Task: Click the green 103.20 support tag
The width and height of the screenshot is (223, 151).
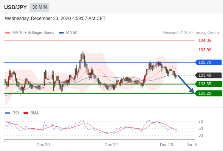Action: [x=208, y=93]
